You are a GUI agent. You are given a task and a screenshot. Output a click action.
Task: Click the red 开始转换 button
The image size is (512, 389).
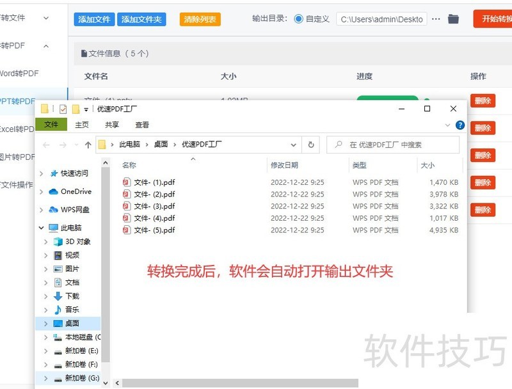tap(493, 19)
